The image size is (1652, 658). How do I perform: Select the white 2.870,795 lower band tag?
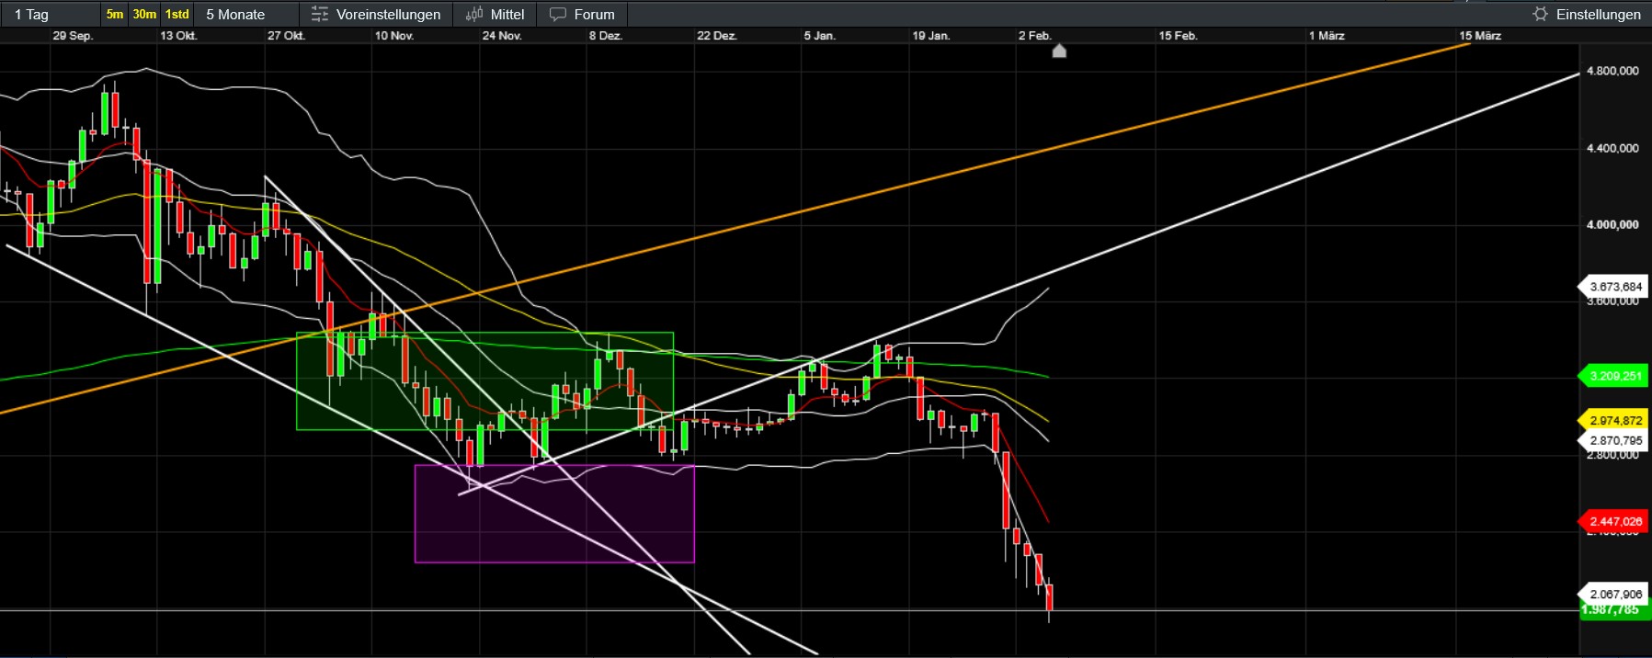[x=1615, y=440]
